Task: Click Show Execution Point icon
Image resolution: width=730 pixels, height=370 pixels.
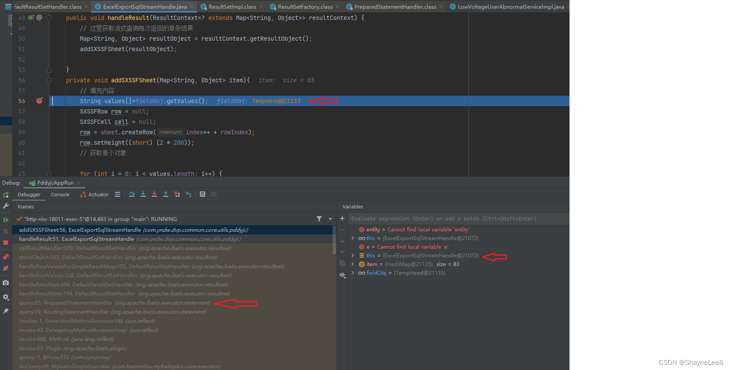Action: [x=118, y=195]
